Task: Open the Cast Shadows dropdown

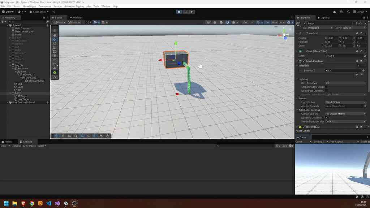Action: pos(345,83)
